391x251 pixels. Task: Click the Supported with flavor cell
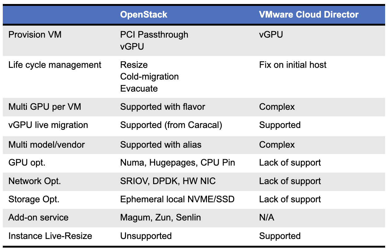pyautogui.click(x=163, y=107)
